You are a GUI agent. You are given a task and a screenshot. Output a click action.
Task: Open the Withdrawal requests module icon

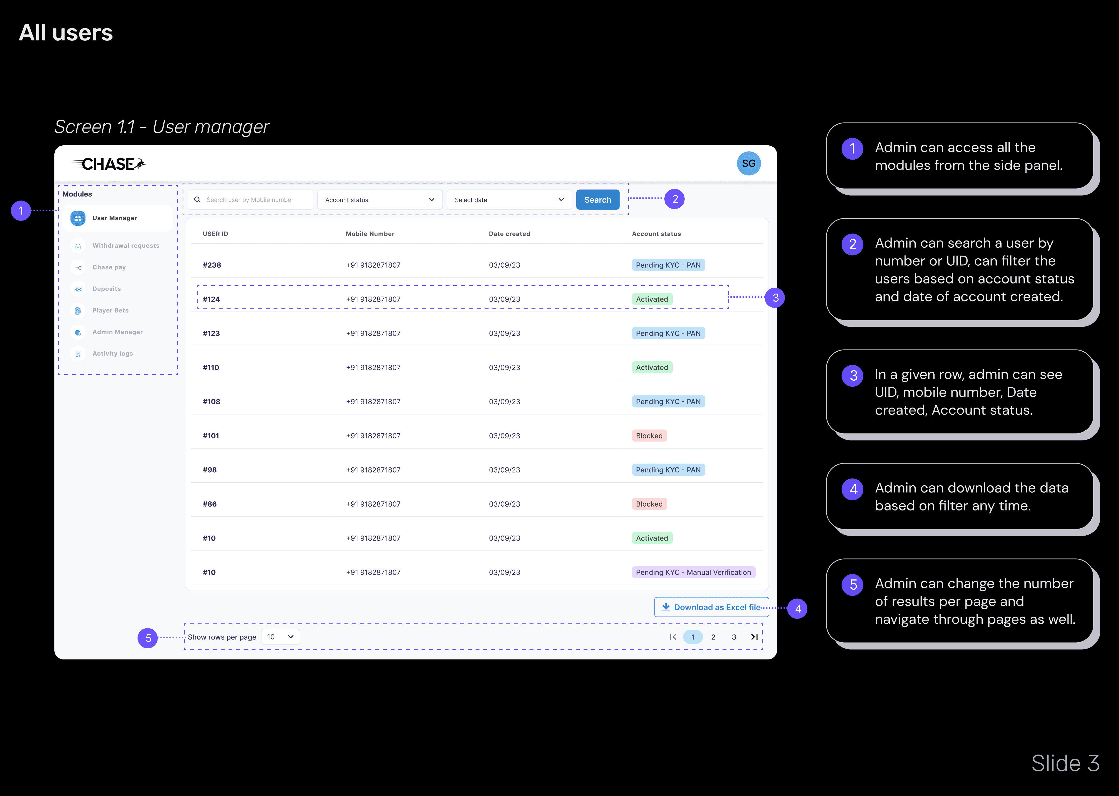pos(78,246)
